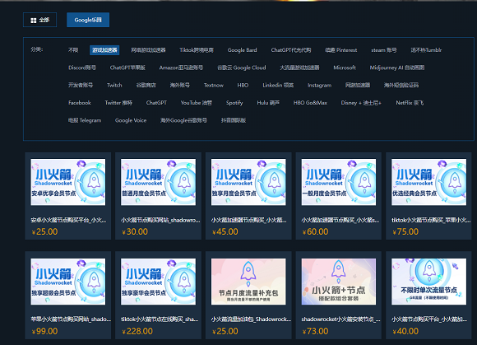Select the highlighted 游戏加速器 category

pos(104,50)
